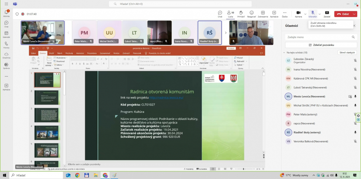Open the meeting Chat panel from toolbar

(220, 14)
